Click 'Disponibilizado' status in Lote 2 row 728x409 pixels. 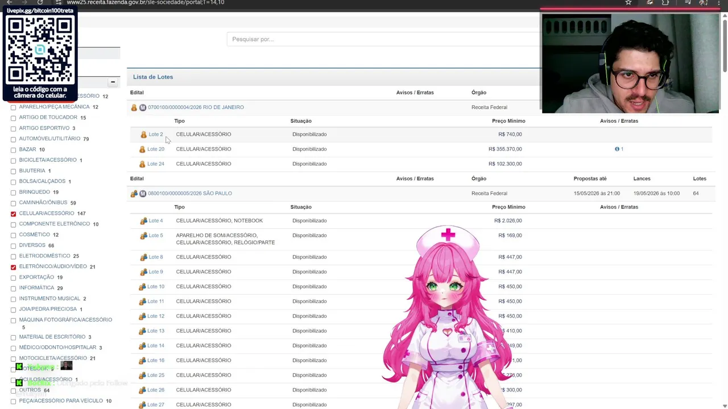click(x=309, y=135)
